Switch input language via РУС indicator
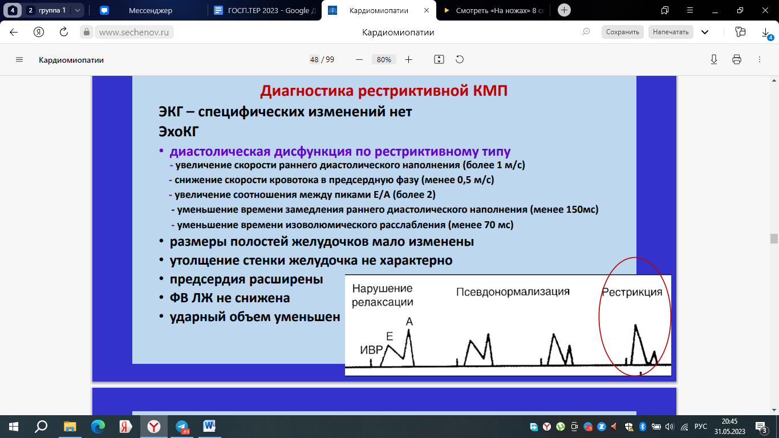Viewport: 779px width, 438px height. [x=701, y=427]
